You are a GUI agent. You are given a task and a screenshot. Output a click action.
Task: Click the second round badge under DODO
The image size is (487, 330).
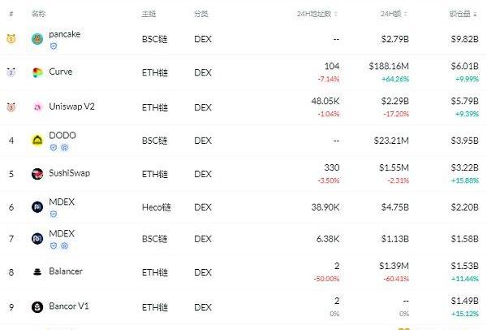(64, 148)
